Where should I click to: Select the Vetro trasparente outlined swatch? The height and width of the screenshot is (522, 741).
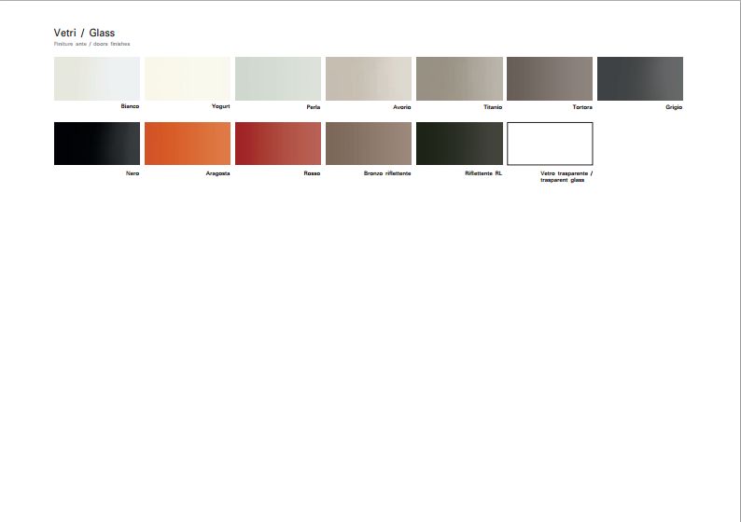click(550, 144)
